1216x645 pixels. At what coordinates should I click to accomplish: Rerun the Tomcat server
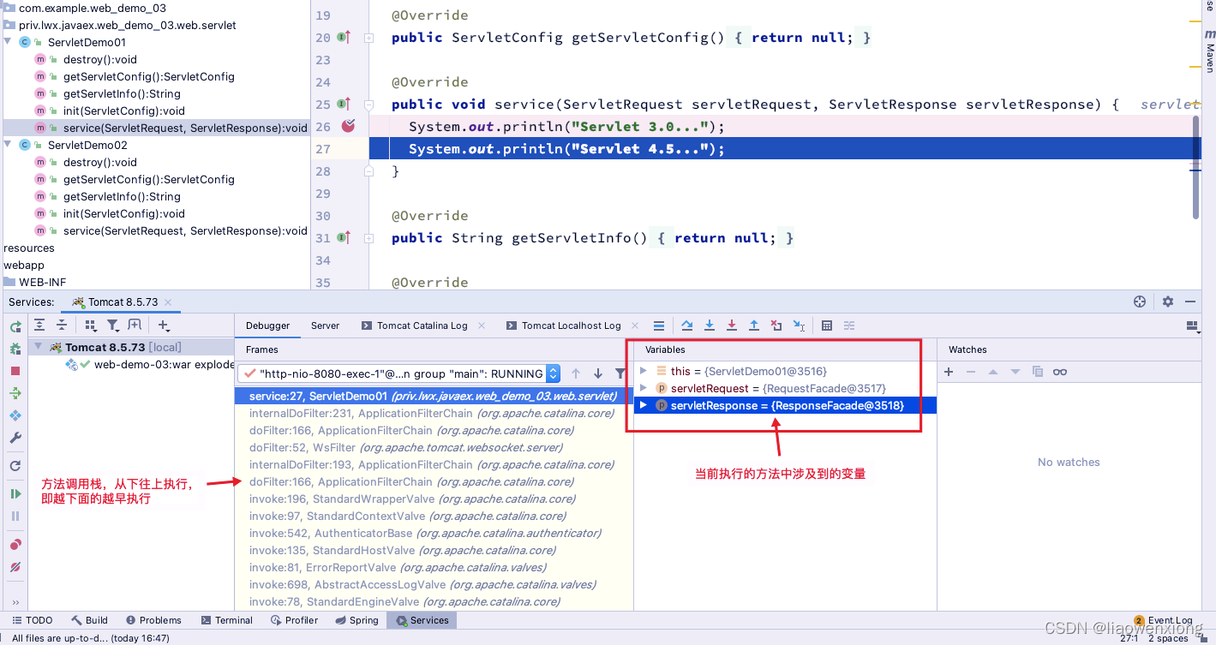tap(15, 326)
